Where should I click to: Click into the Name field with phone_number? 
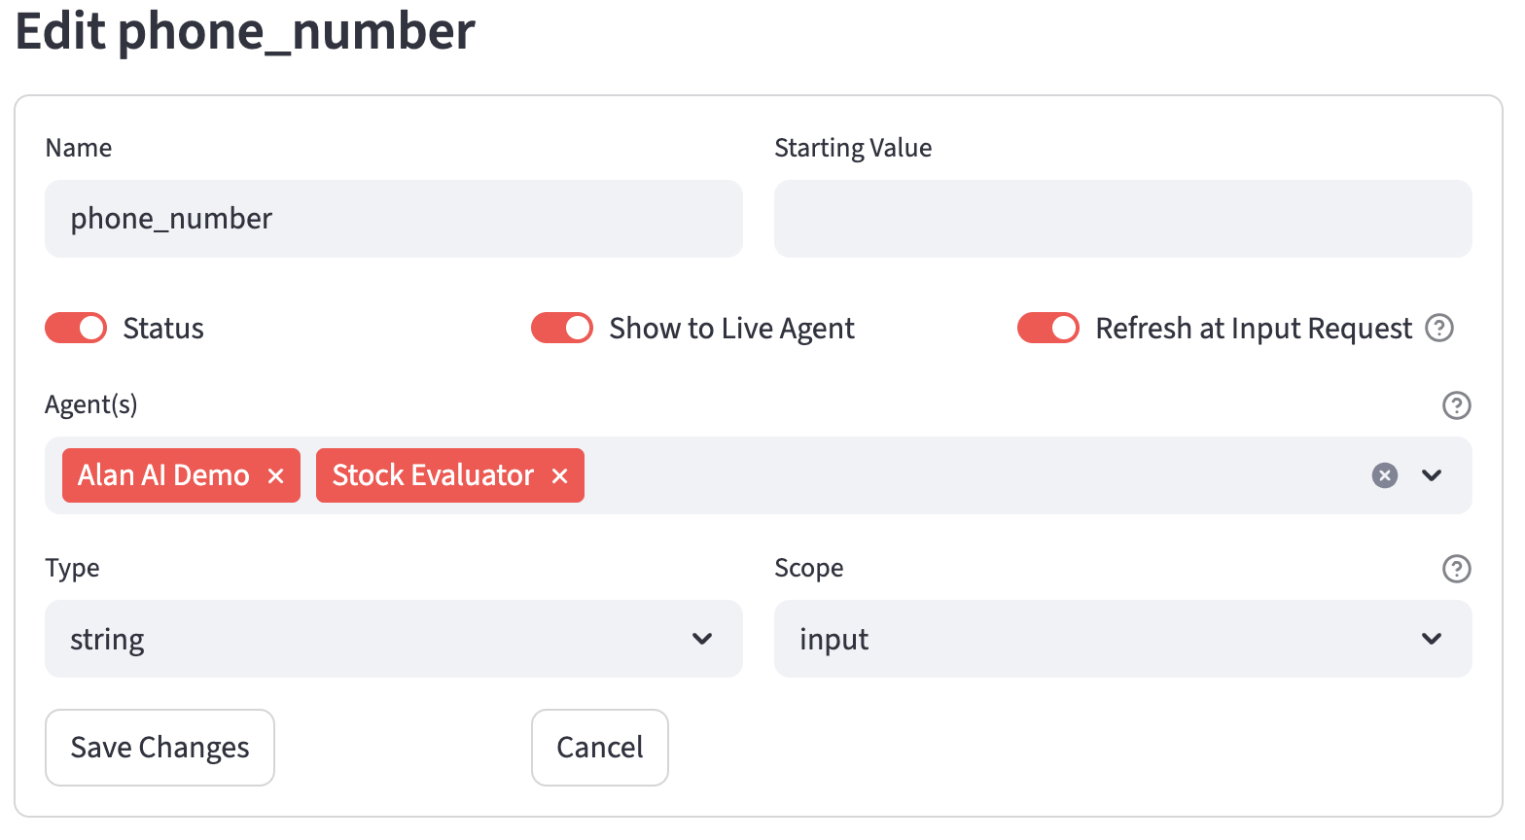coord(394,219)
